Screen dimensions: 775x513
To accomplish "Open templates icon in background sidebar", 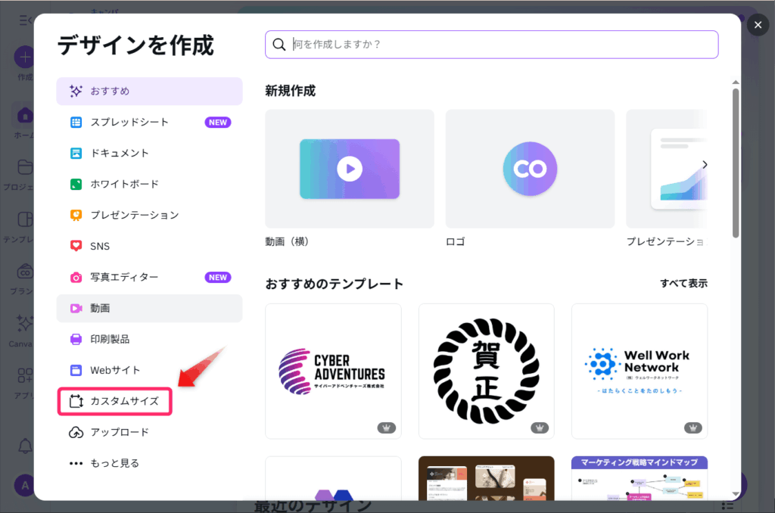I will [25, 219].
